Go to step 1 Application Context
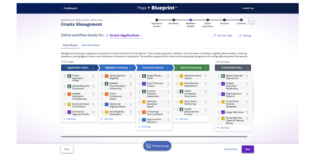Screen dimensions: 315x157 coord(157,23)
